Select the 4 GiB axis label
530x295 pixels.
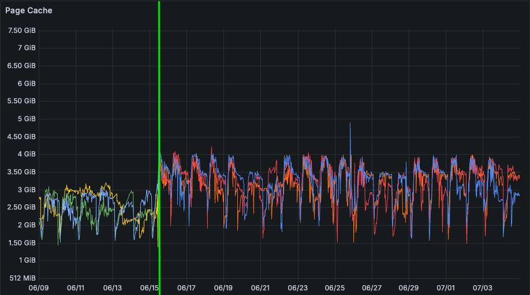[27, 154]
